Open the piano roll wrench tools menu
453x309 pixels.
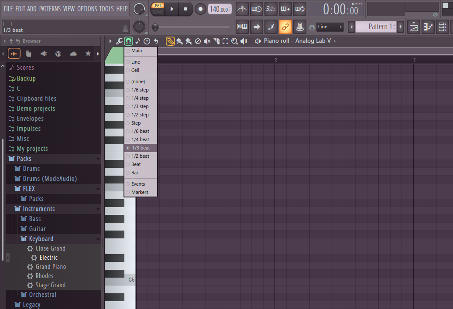(119, 41)
